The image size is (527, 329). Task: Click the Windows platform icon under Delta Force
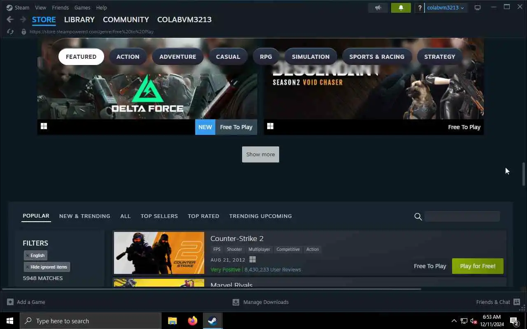tap(44, 126)
